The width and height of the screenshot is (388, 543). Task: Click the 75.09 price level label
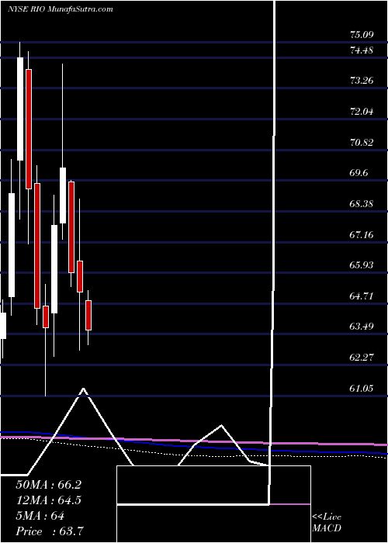point(362,35)
